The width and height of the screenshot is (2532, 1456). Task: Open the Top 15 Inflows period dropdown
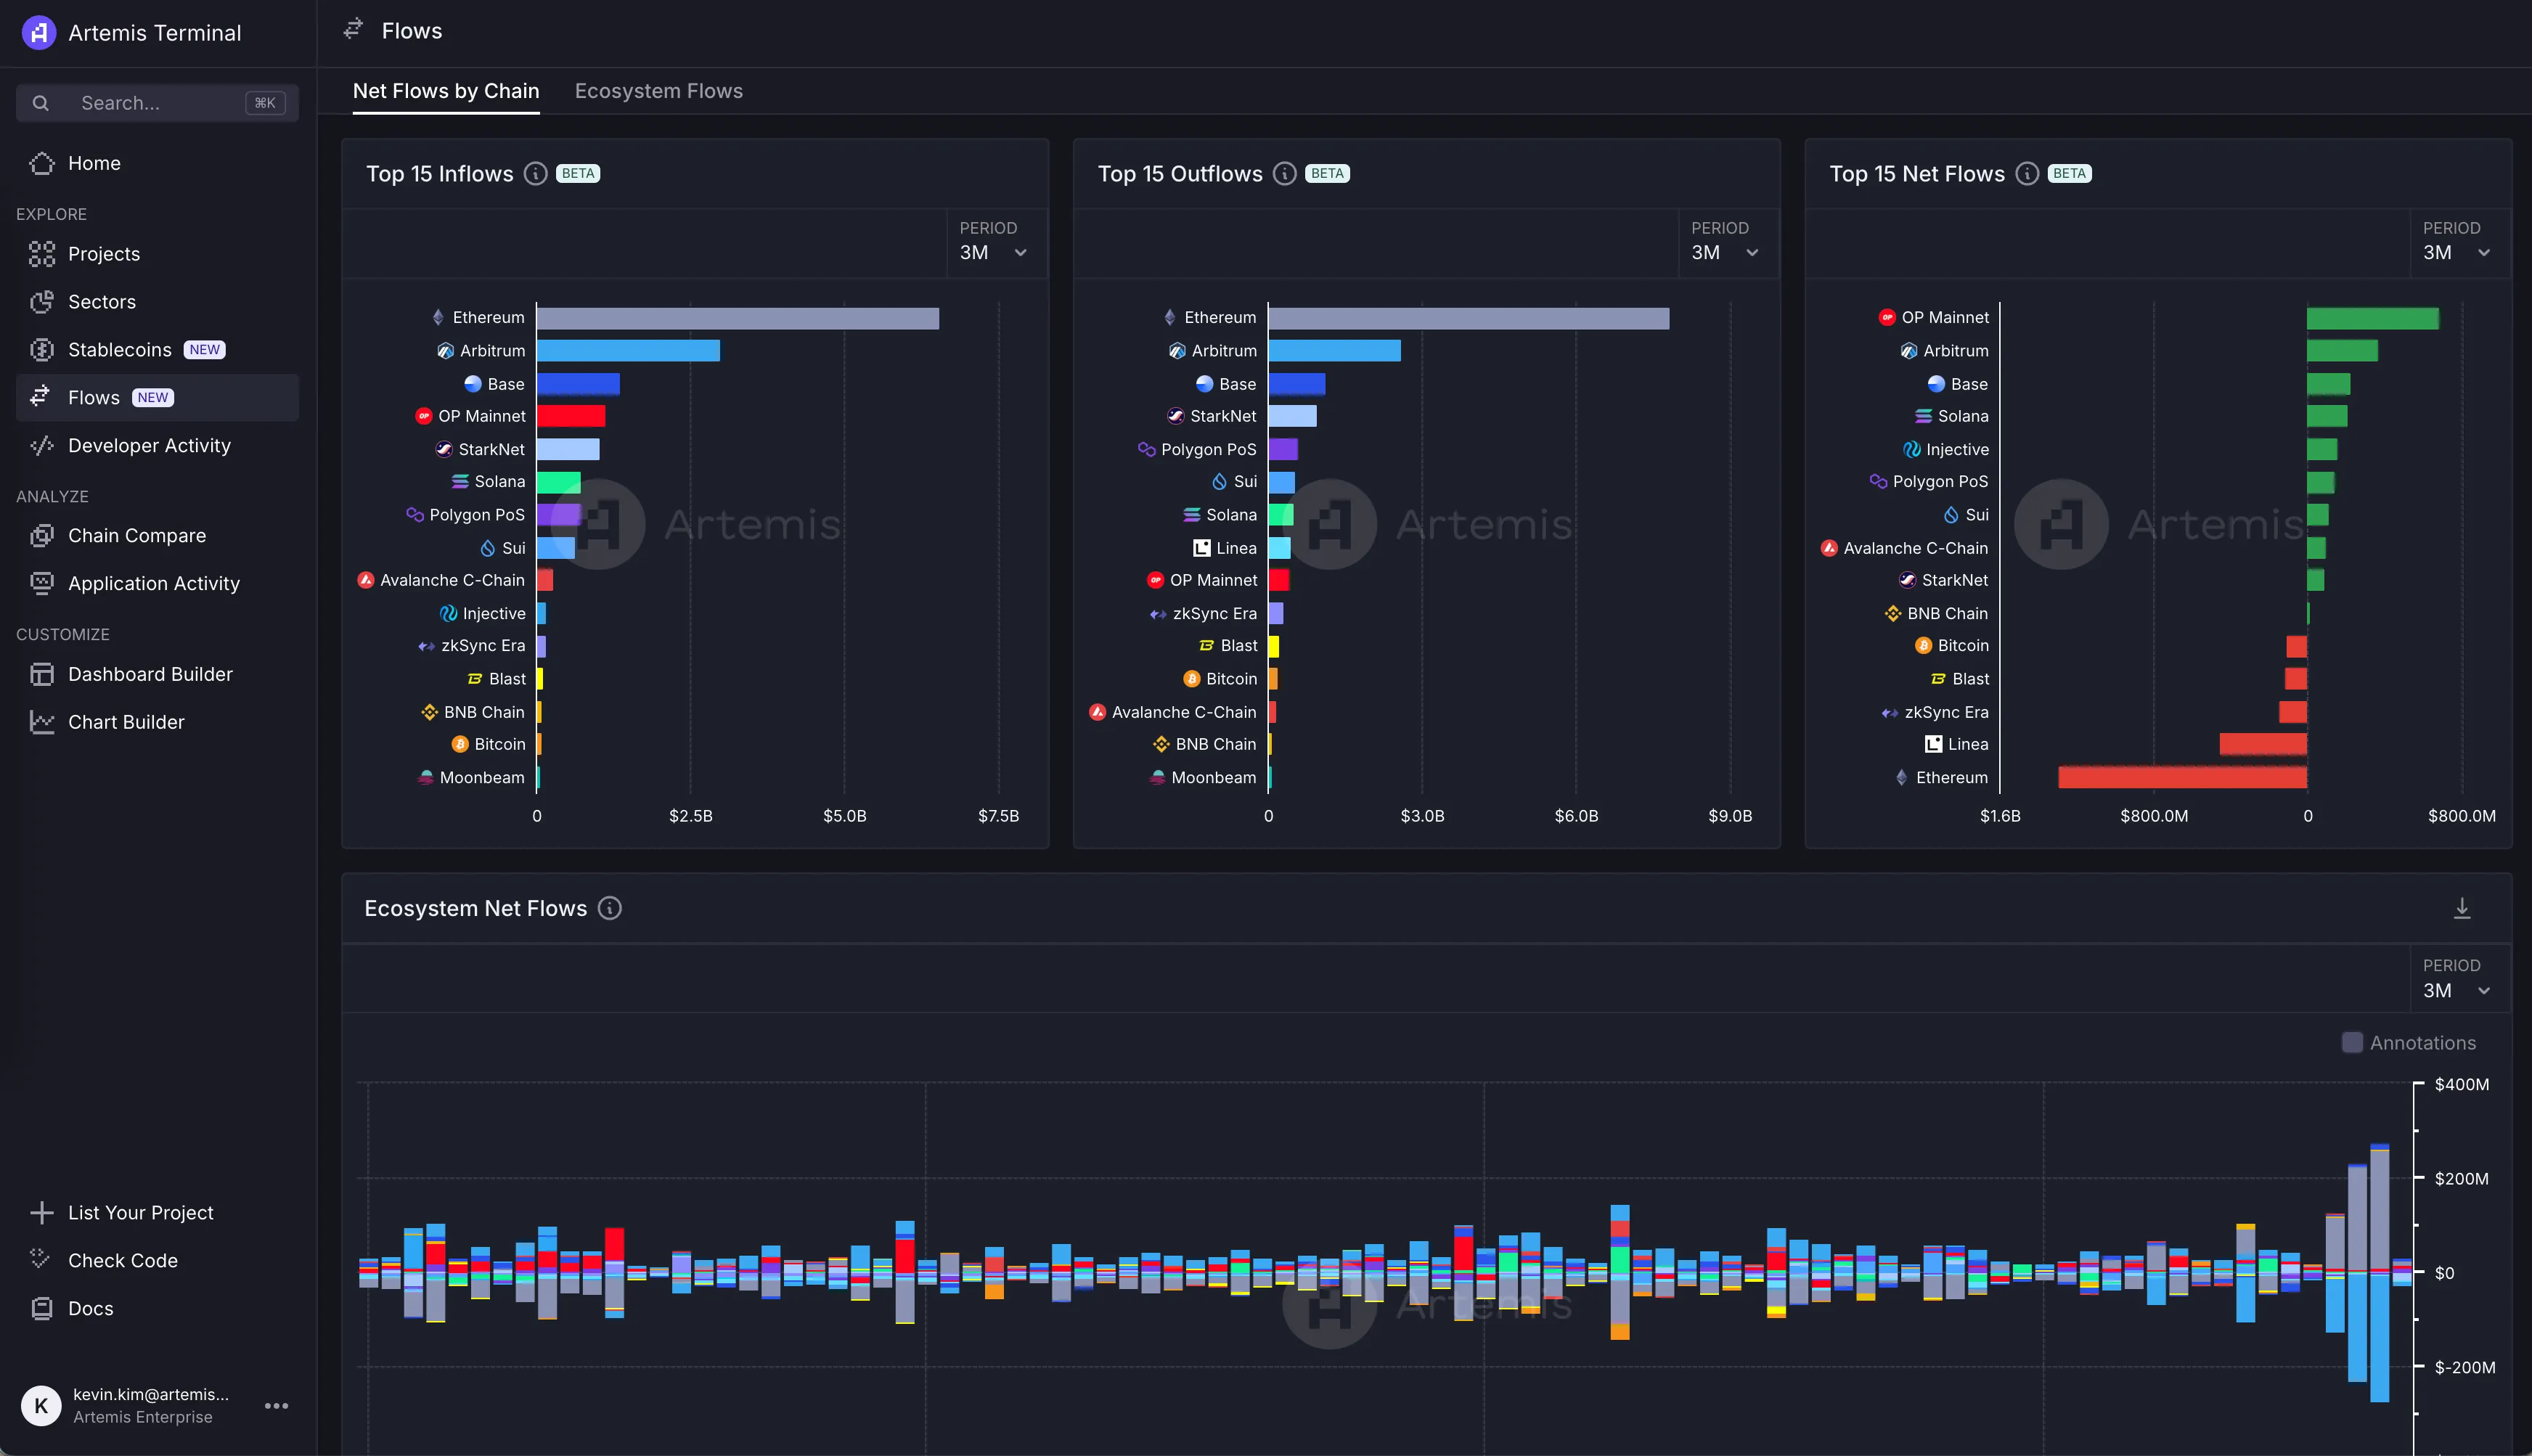(x=995, y=242)
